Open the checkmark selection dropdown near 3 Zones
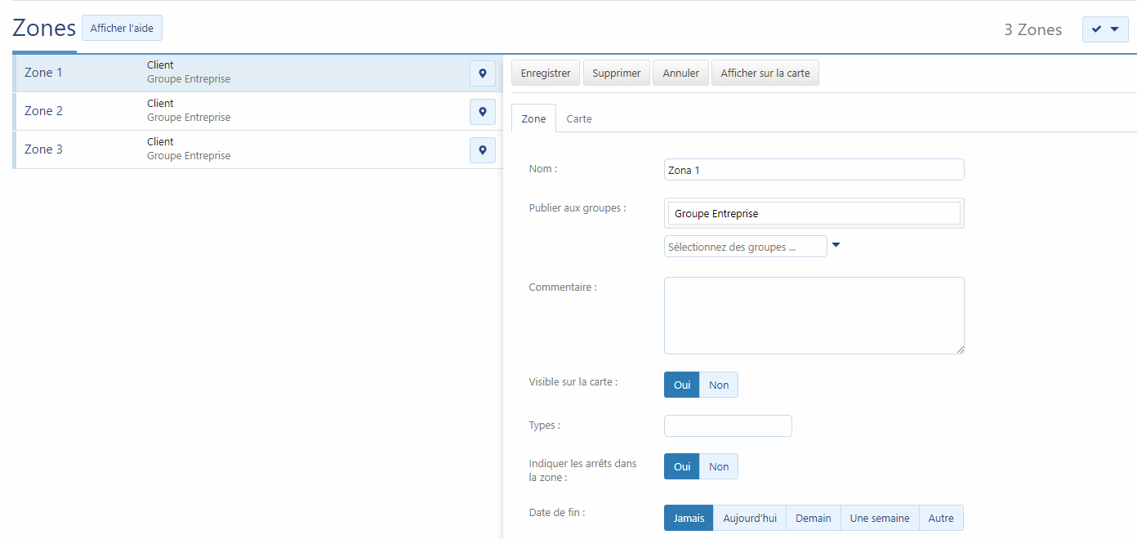 (x=1104, y=29)
